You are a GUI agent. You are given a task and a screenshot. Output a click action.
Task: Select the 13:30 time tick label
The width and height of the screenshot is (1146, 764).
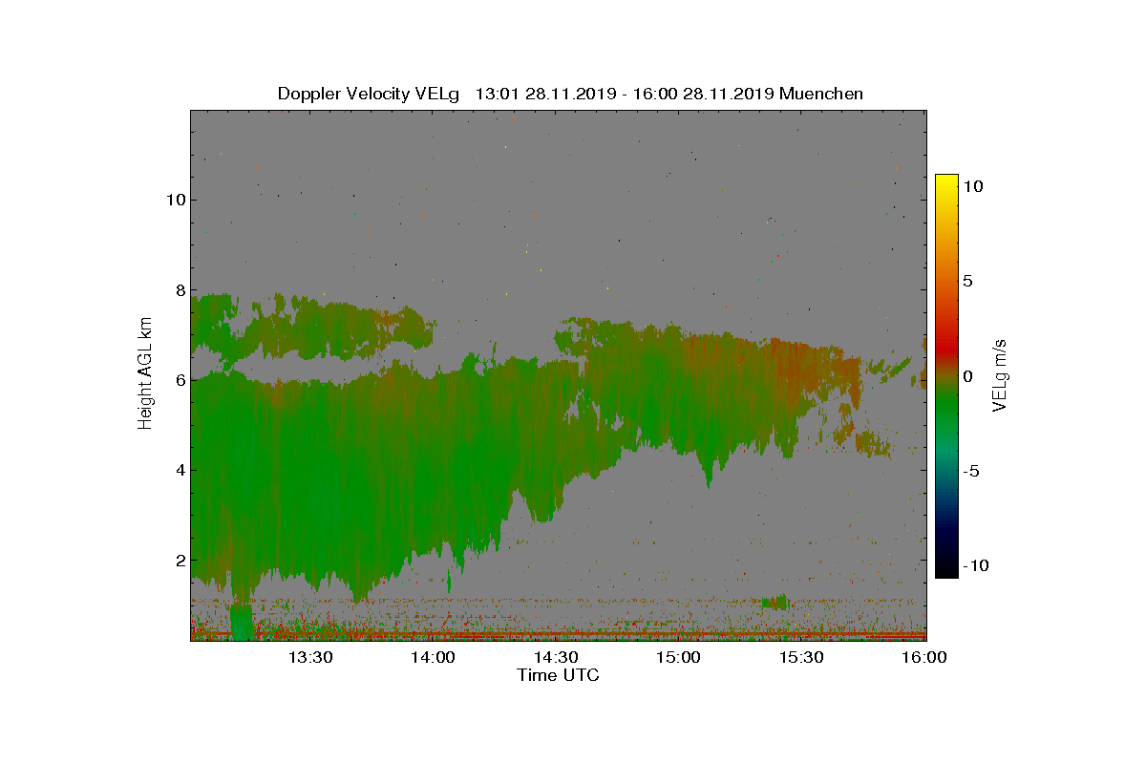(310, 657)
